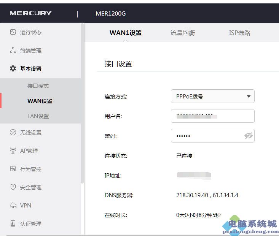Click the 已连接 status text
The width and height of the screenshot is (279, 236).
tap(184, 156)
